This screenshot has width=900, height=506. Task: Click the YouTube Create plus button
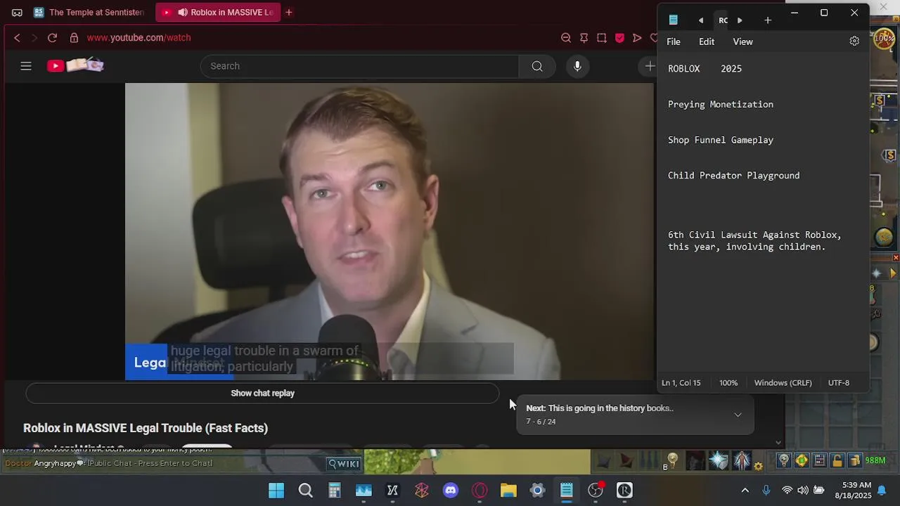pyautogui.click(x=649, y=66)
